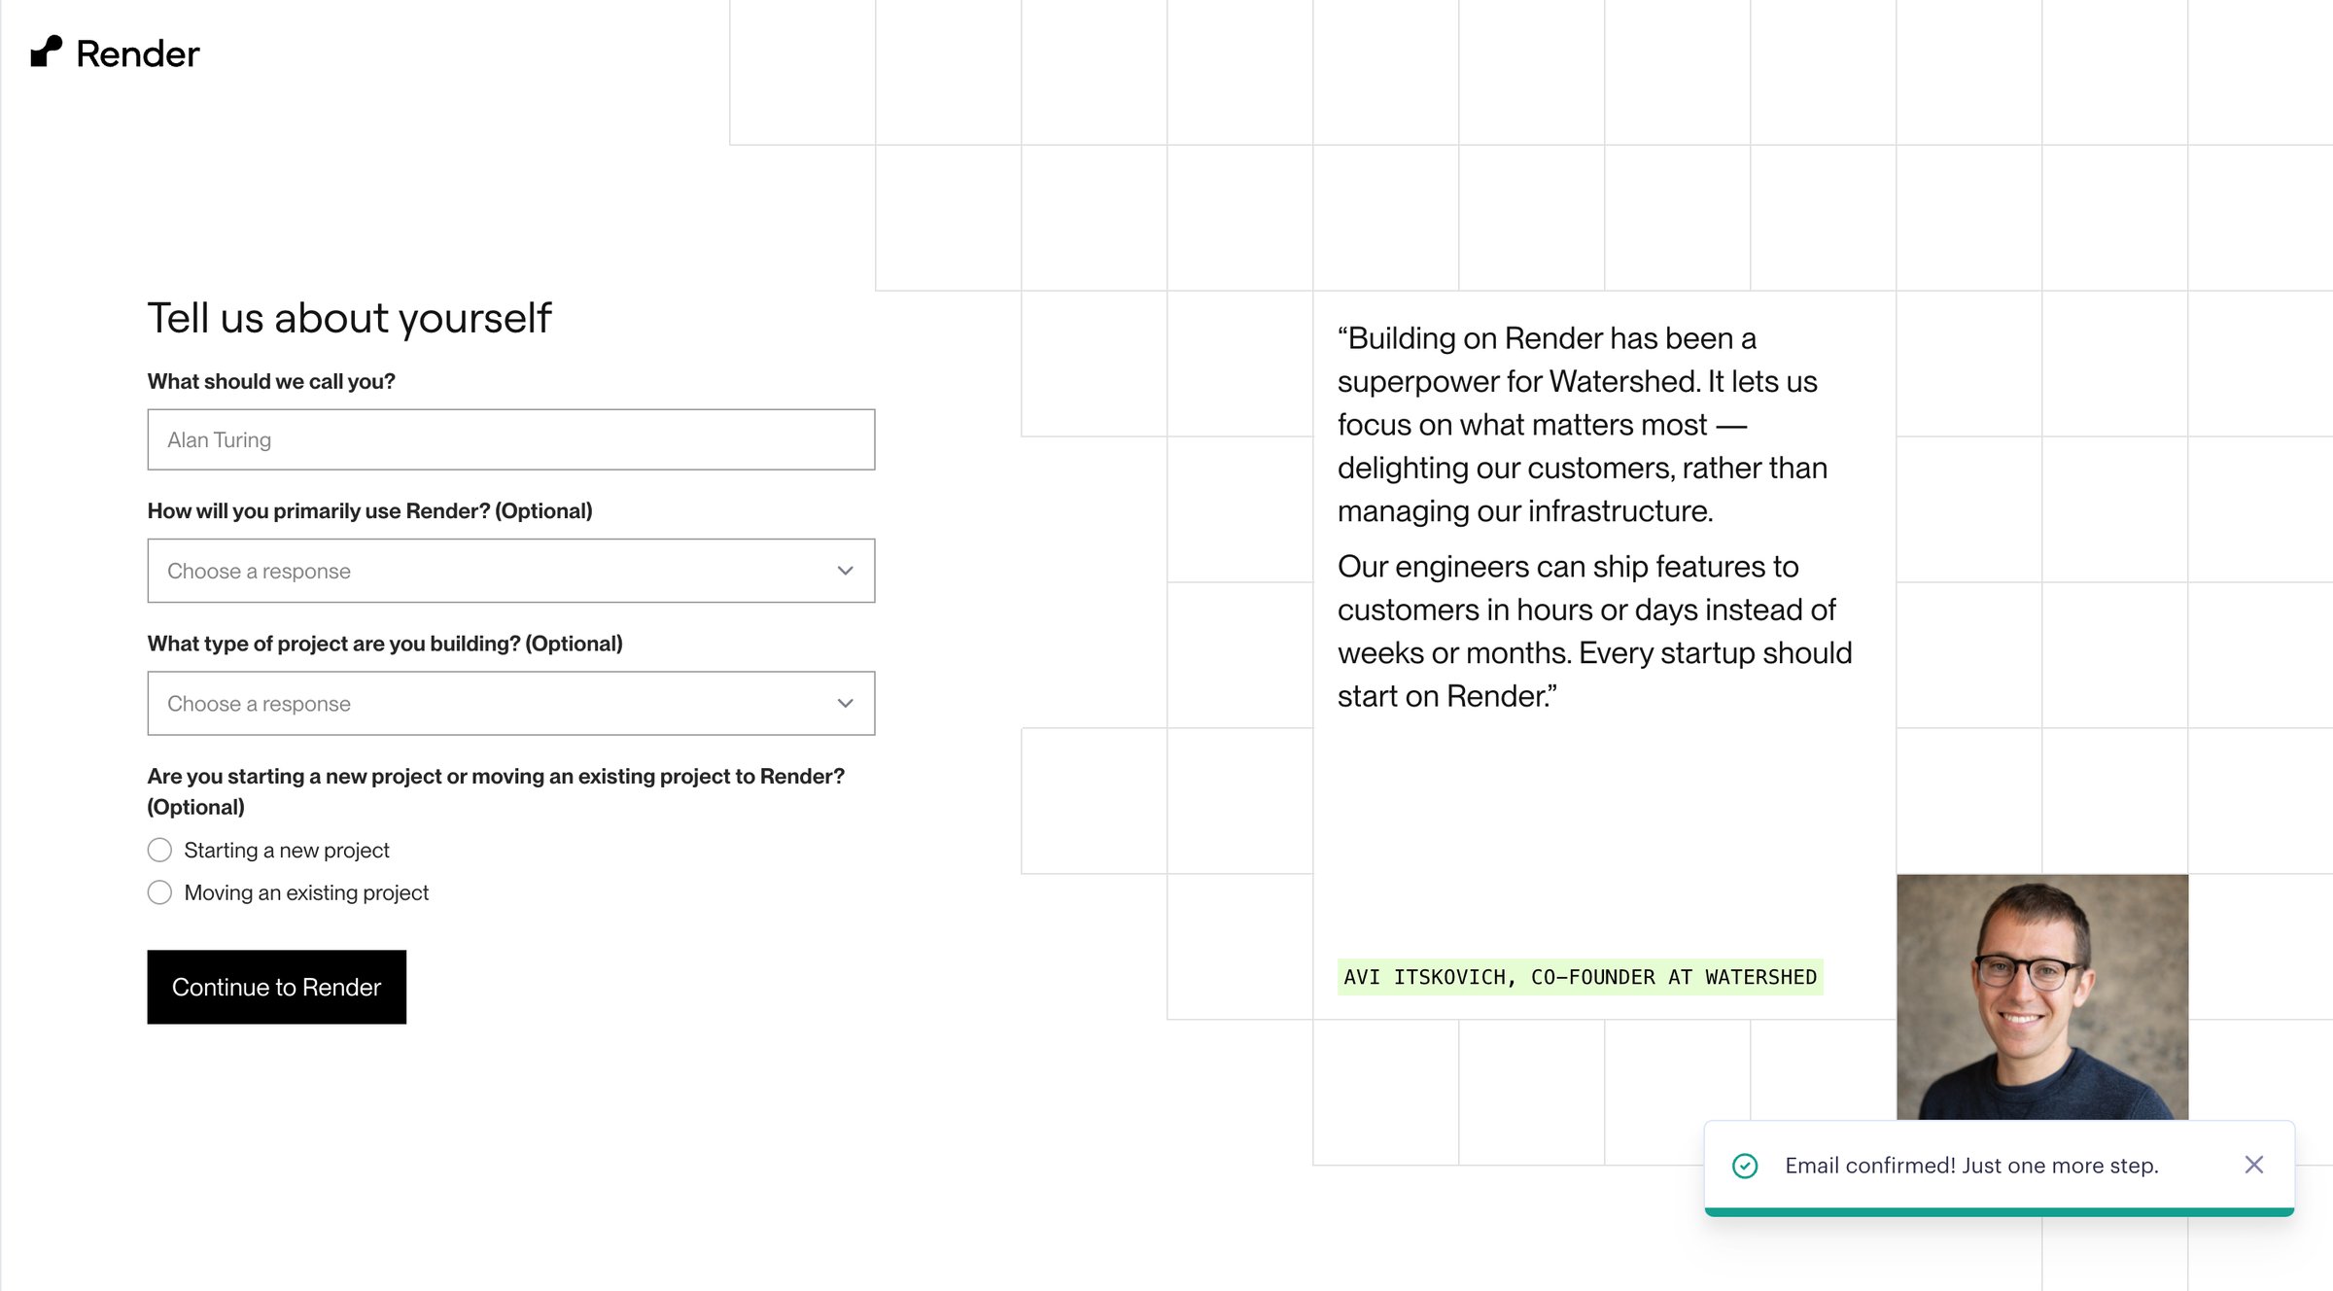Screen dimensions: 2333x1291
Task: Click the Starting a new project label
Action: (x=287, y=850)
